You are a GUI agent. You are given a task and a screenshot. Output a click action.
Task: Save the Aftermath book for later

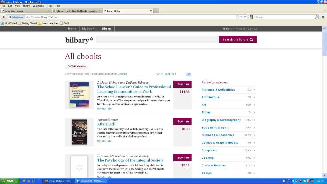click(x=104, y=141)
